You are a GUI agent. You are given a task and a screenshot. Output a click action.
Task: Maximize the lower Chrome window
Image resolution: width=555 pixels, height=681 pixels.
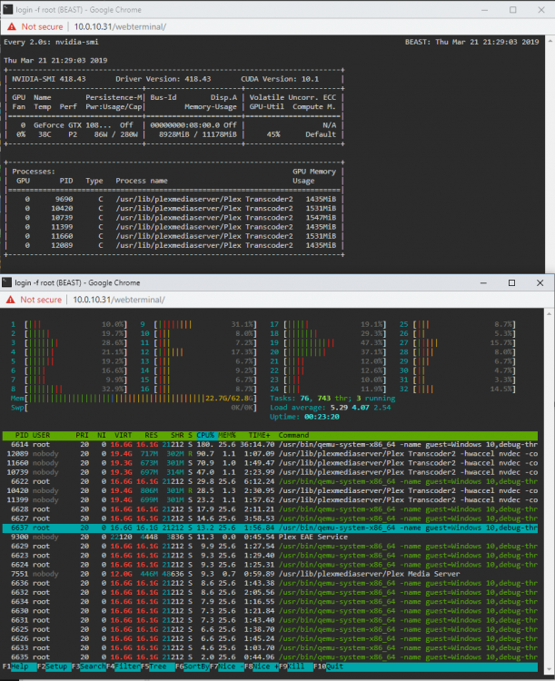(x=512, y=282)
